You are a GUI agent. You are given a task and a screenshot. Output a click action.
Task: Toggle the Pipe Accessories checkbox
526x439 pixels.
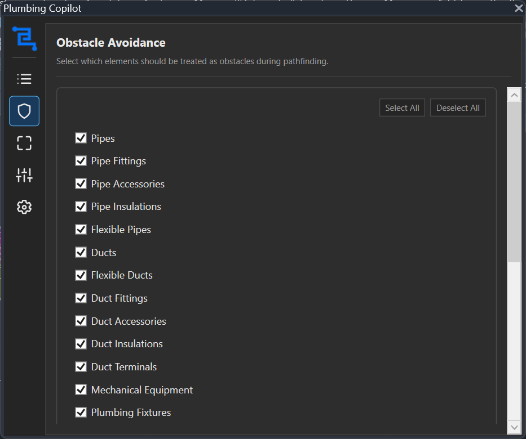[81, 184]
